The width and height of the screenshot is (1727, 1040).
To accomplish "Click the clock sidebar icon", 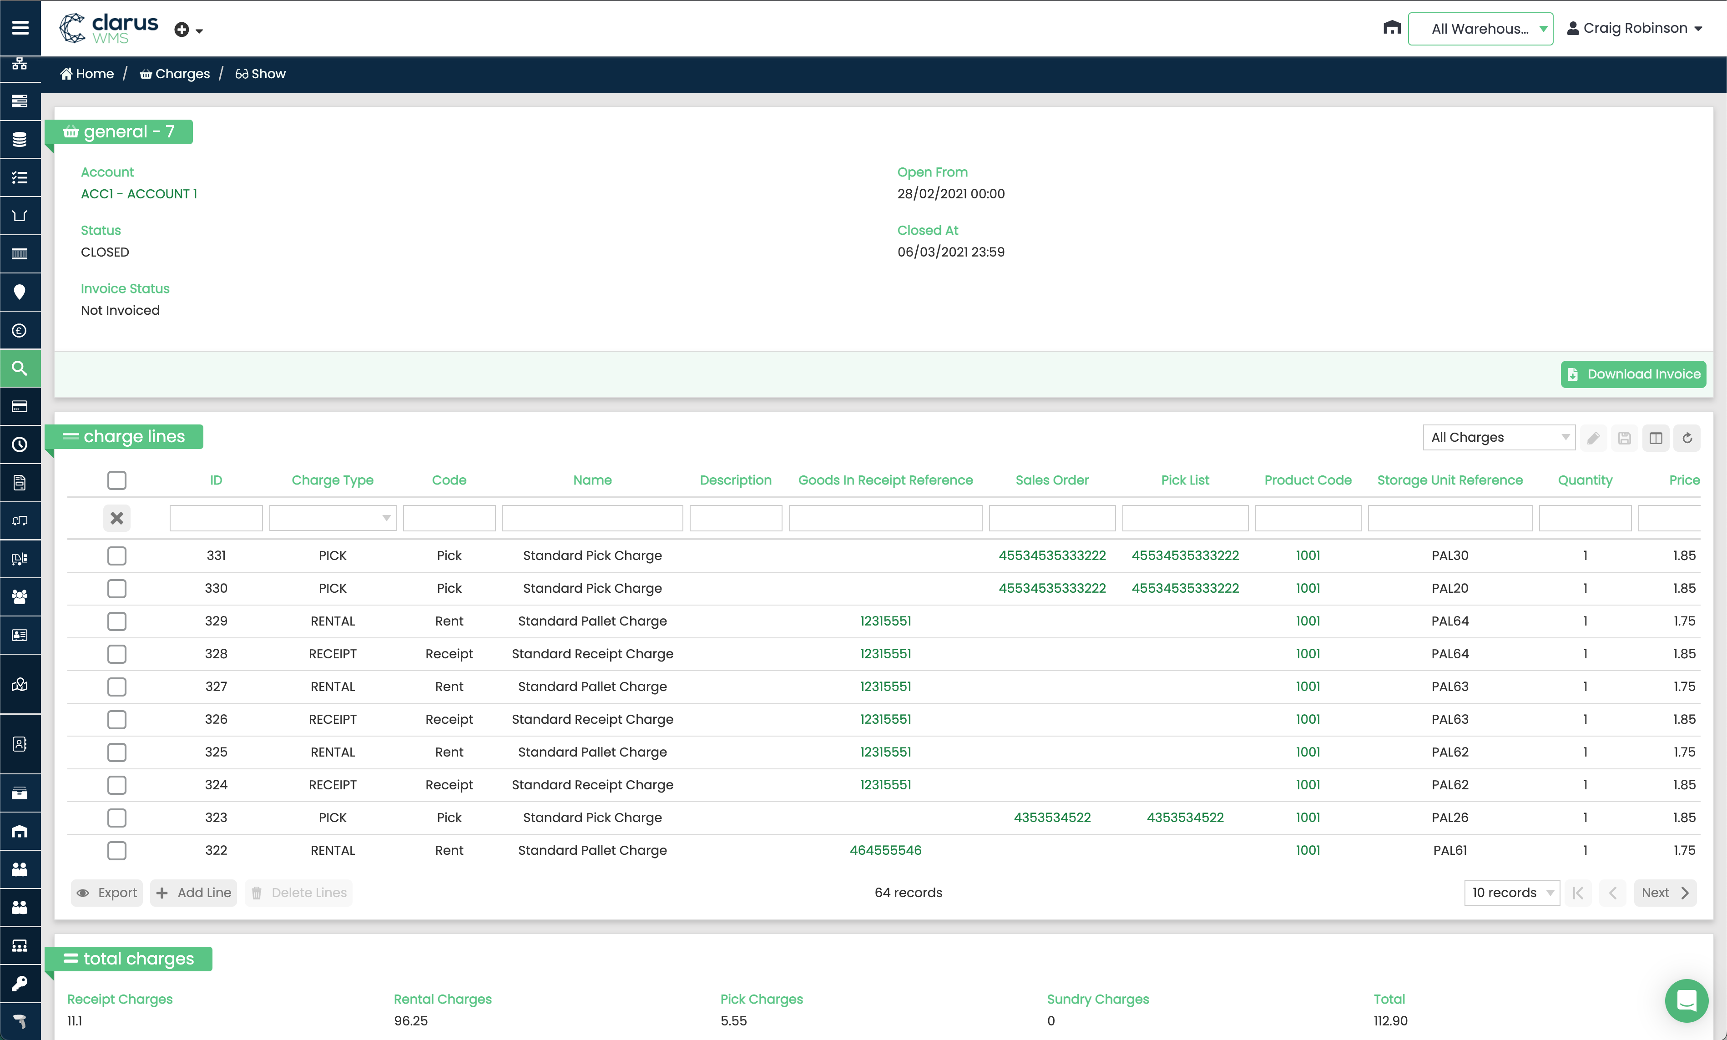I will tap(20, 444).
